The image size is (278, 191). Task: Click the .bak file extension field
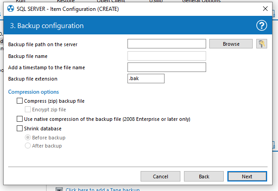tap(146, 79)
